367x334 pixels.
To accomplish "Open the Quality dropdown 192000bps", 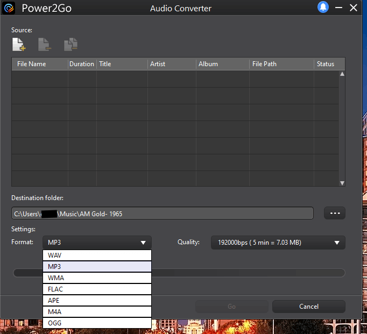I will click(x=278, y=243).
